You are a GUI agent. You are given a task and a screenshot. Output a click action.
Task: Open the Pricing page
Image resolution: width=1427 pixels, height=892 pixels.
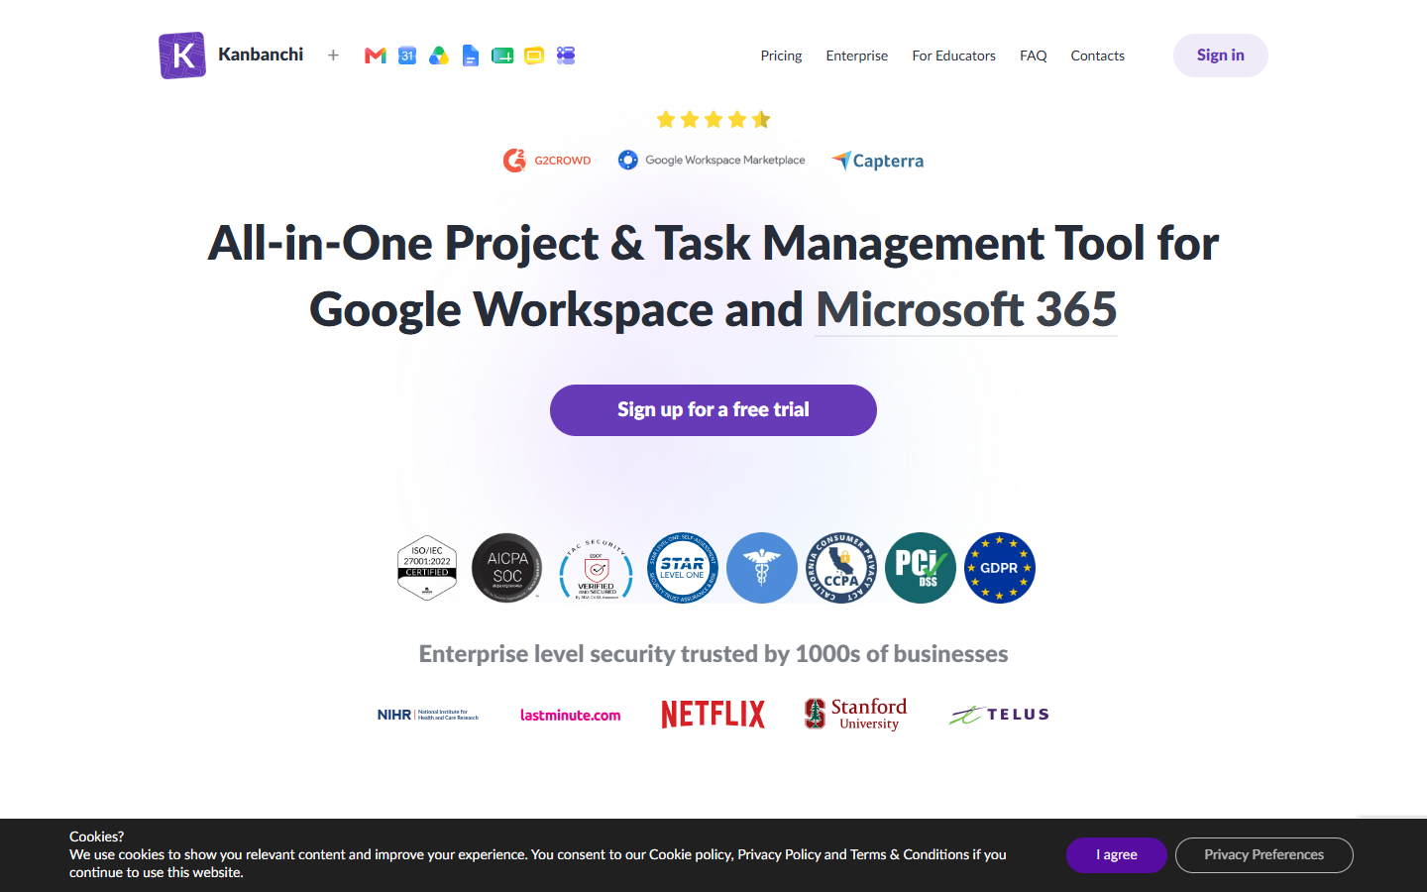(x=781, y=56)
